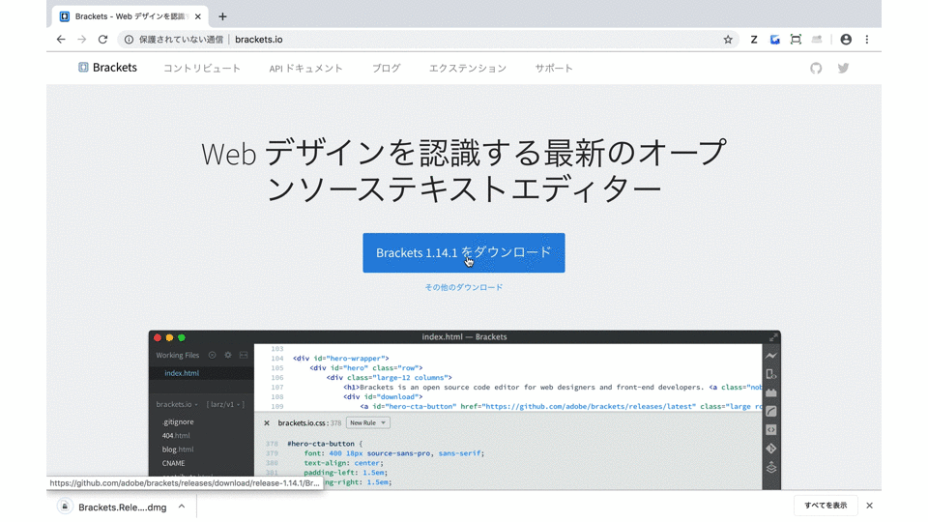The width and height of the screenshot is (928, 522).
Task: Click Brackets 1.14.1 をダウンロード button
Action: (464, 252)
